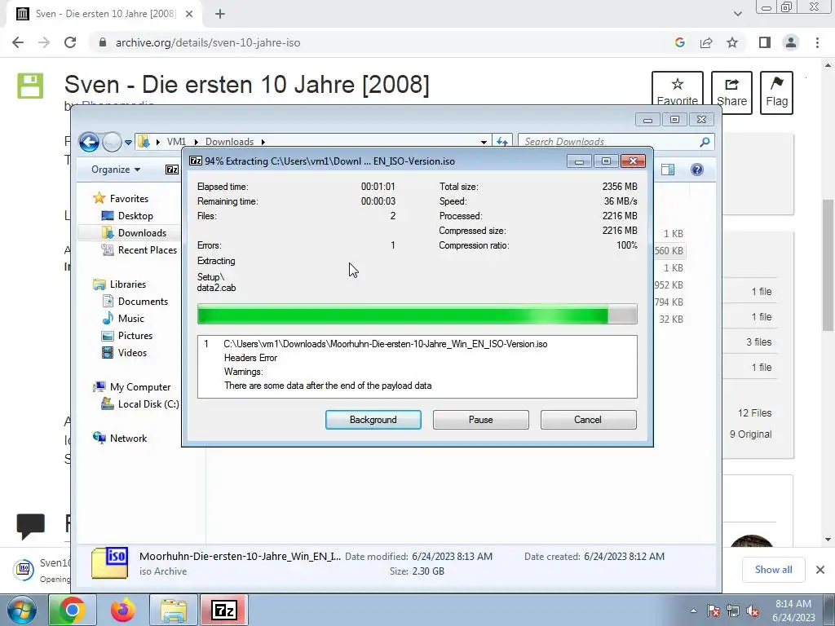
Task: Open Recent Places in navigation pane
Action: tap(147, 249)
